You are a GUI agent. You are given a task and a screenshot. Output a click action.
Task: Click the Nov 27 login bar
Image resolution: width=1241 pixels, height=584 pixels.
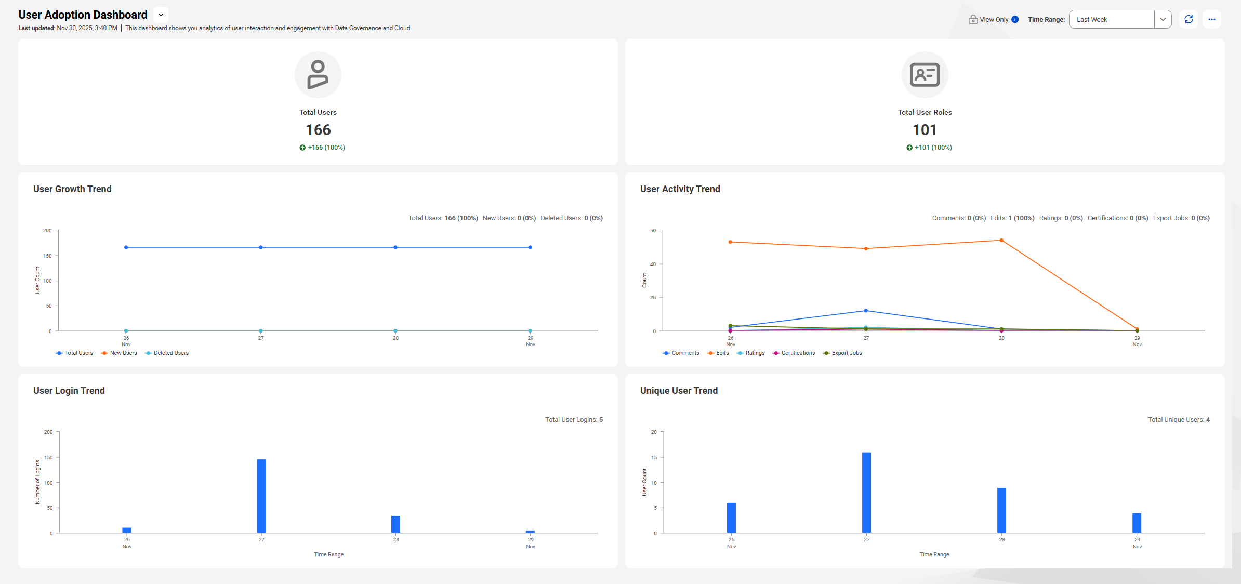tap(261, 496)
